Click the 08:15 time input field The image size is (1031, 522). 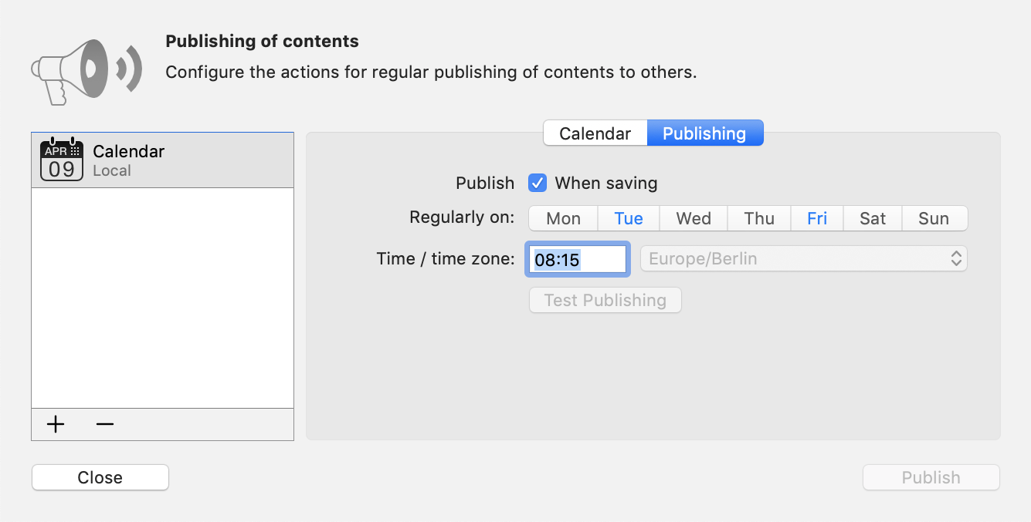(x=577, y=258)
